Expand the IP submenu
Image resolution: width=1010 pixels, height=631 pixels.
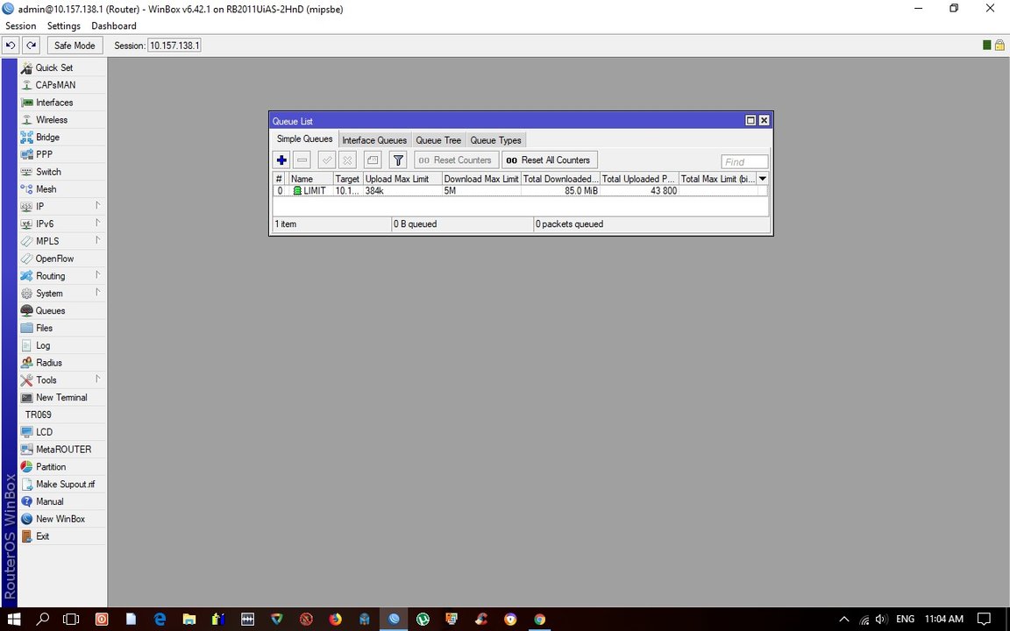(x=62, y=207)
